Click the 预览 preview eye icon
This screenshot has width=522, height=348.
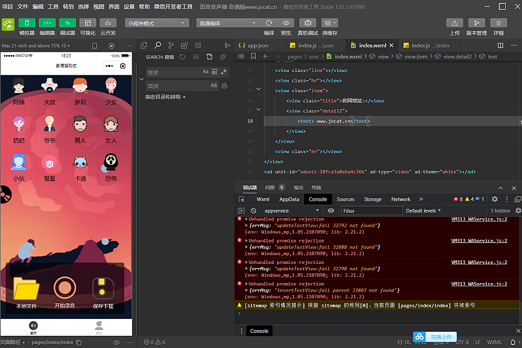[x=286, y=23]
